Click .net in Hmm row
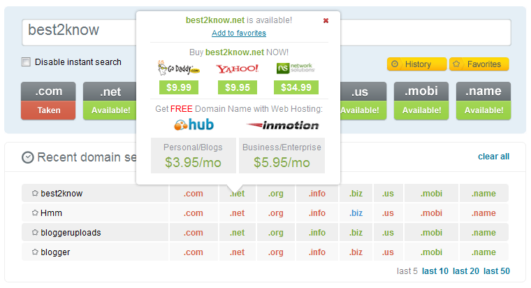Screen dimensions: 531x288 [237, 213]
